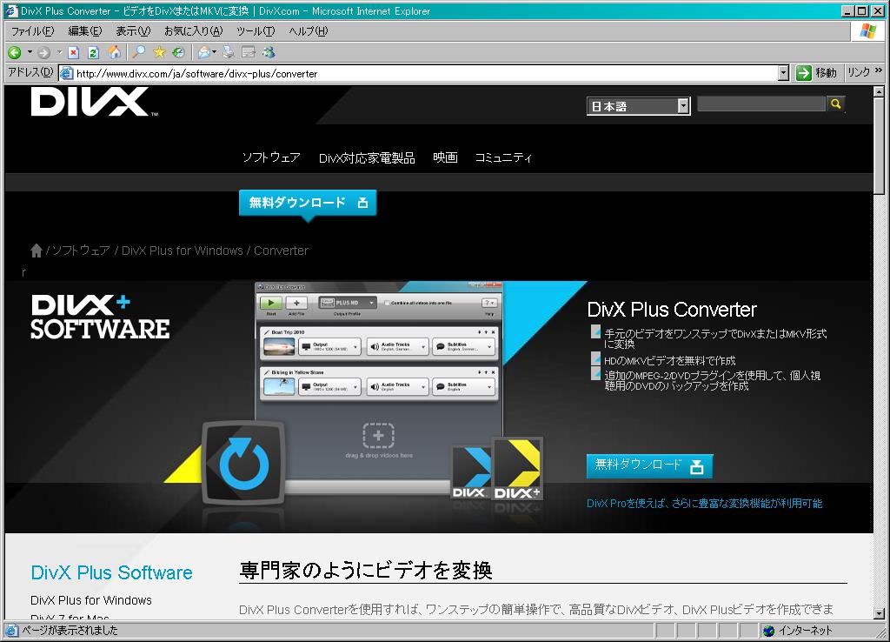Open the 日本語 language dropdown

tap(639, 106)
